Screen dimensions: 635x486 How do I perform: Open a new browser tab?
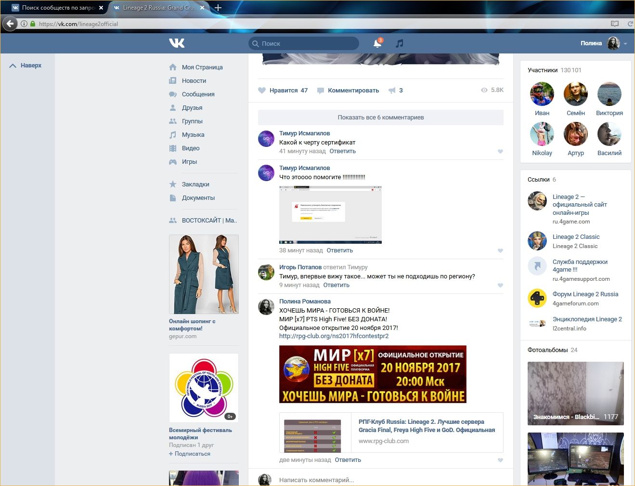tap(218, 8)
